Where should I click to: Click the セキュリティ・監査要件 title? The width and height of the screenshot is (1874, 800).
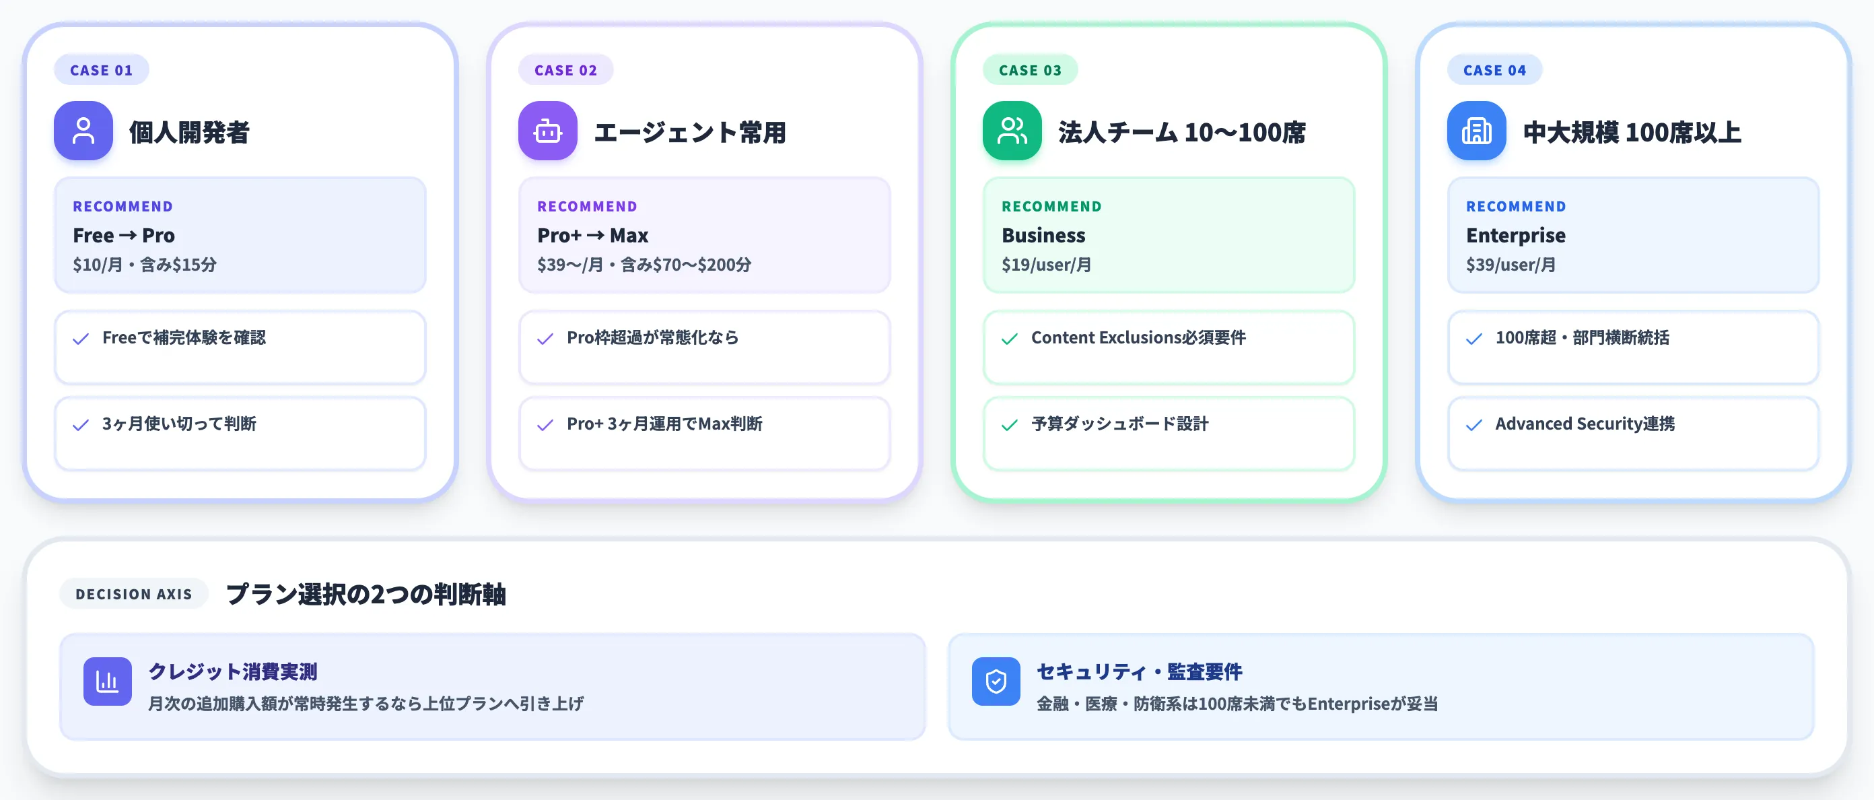point(1139,671)
